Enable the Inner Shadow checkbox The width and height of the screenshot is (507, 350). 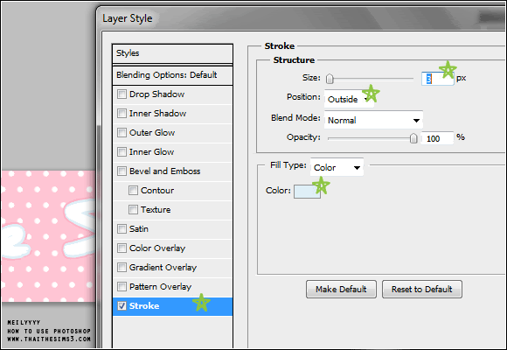coord(122,114)
